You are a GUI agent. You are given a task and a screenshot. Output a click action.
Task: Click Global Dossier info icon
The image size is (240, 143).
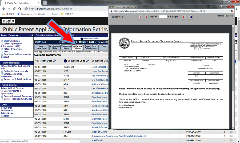(x=82, y=39)
